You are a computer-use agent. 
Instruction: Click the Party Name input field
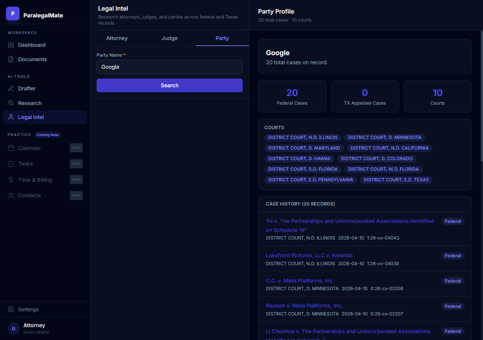169,67
